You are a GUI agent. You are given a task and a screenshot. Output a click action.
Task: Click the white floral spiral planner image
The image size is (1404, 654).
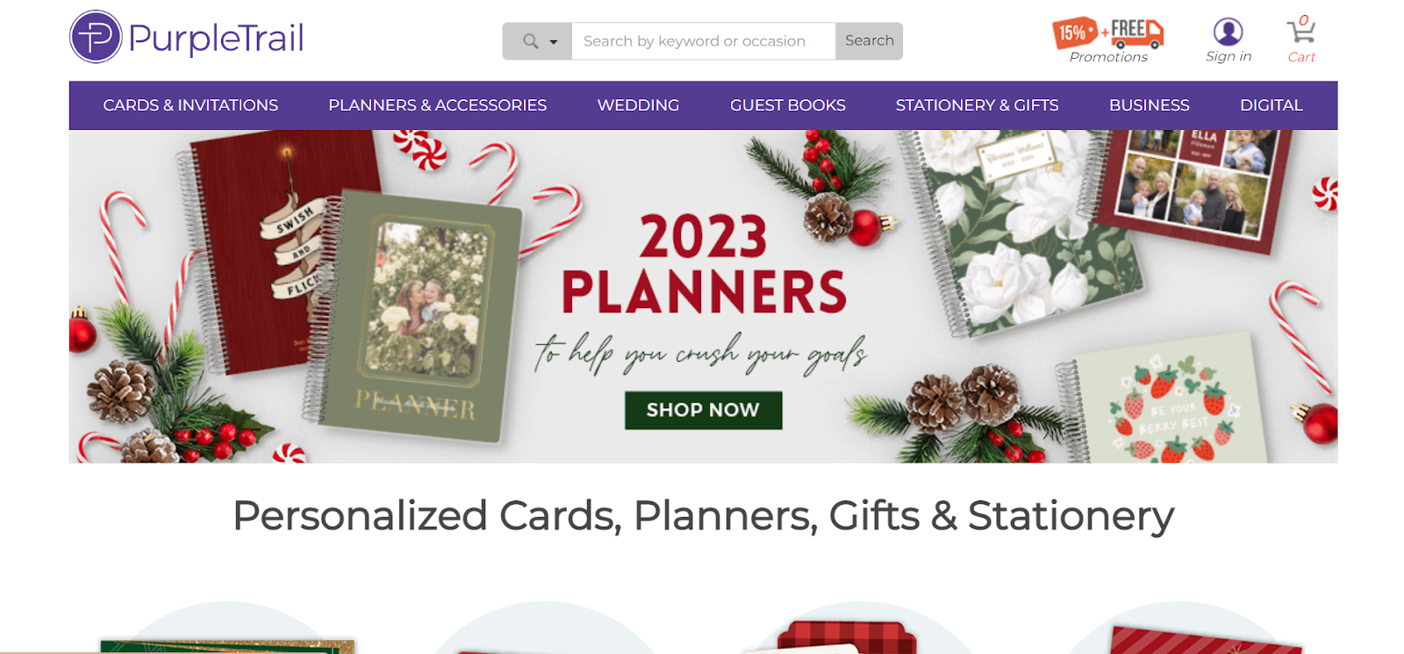click(1018, 233)
